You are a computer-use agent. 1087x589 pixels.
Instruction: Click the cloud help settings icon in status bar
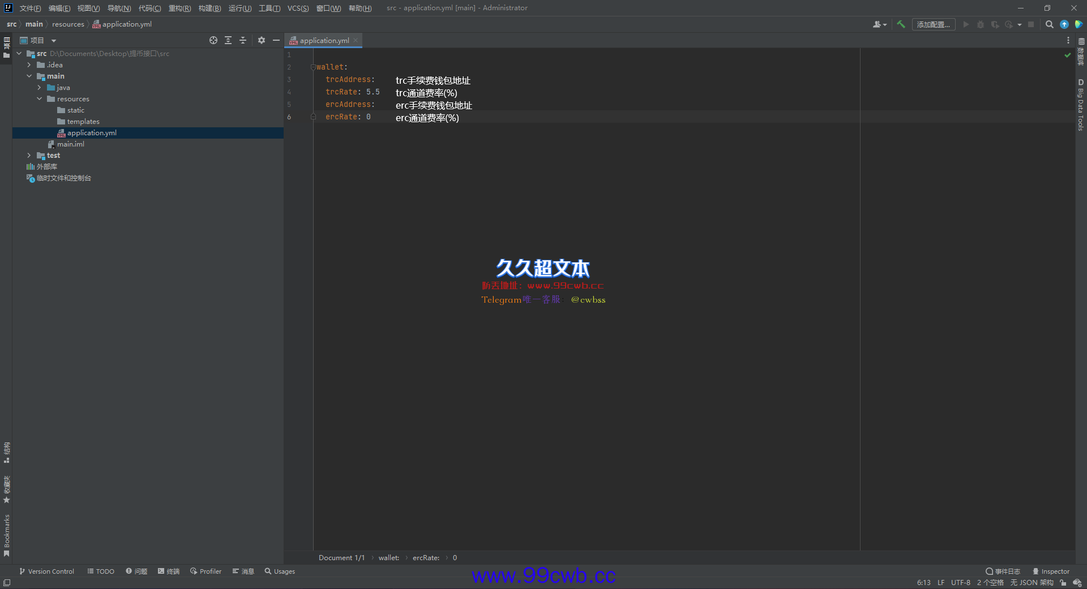pos(1077,582)
